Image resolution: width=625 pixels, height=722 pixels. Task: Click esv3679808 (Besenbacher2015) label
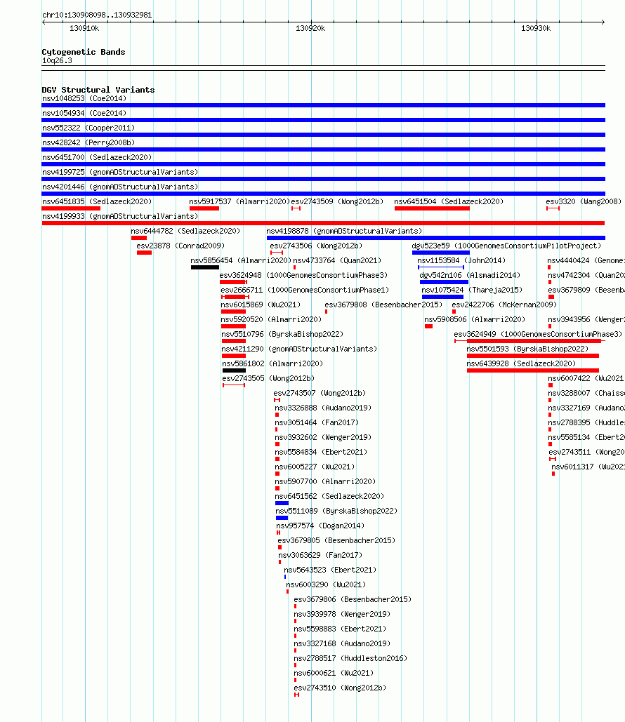click(383, 305)
